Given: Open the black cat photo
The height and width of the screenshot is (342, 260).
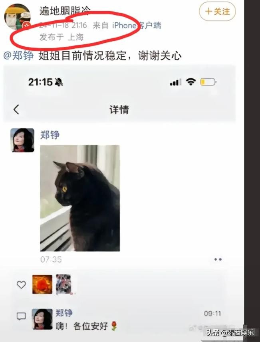Looking at the screenshot, I should [80, 198].
